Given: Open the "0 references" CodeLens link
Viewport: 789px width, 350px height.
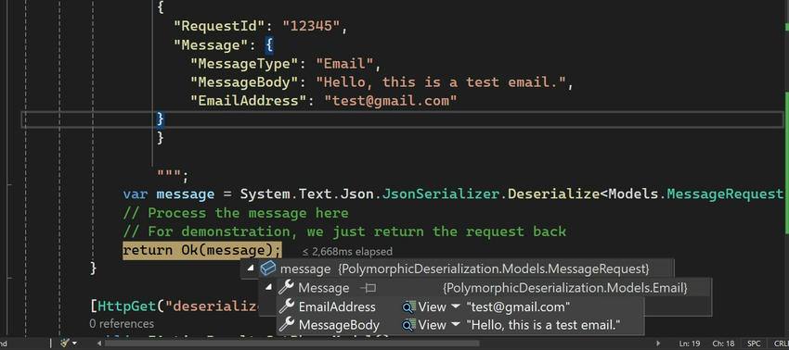Looking at the screenshot, I should [x=122, y=323].
